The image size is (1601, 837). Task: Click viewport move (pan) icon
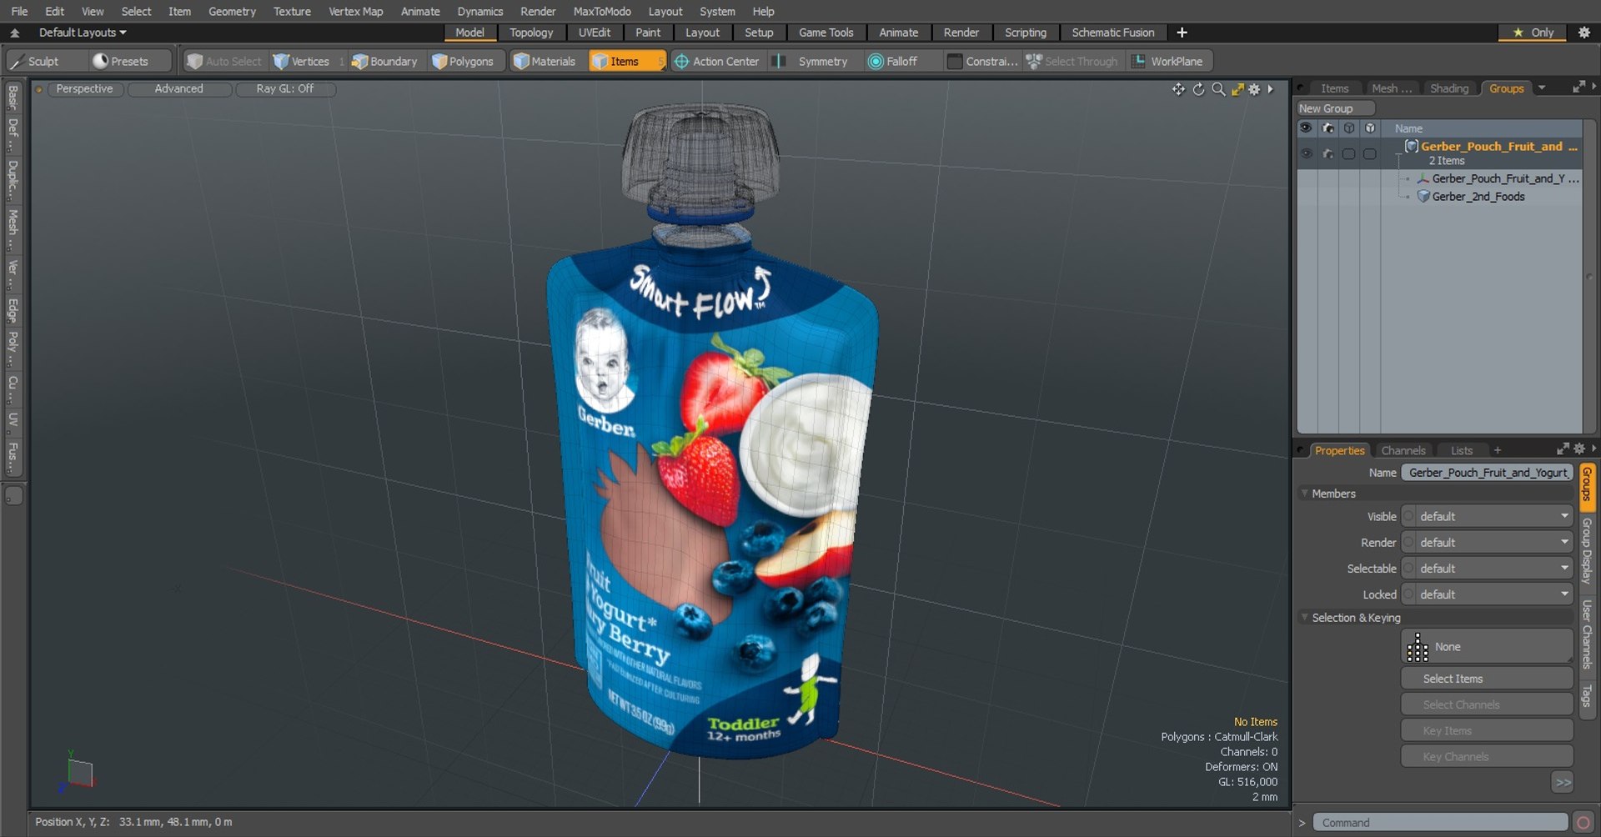coord(1178,89)
